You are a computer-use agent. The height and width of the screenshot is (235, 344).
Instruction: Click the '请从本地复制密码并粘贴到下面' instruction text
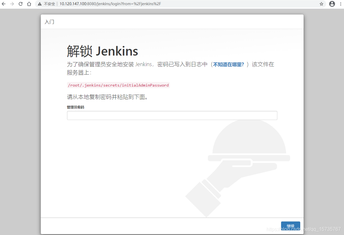point(107,97)
